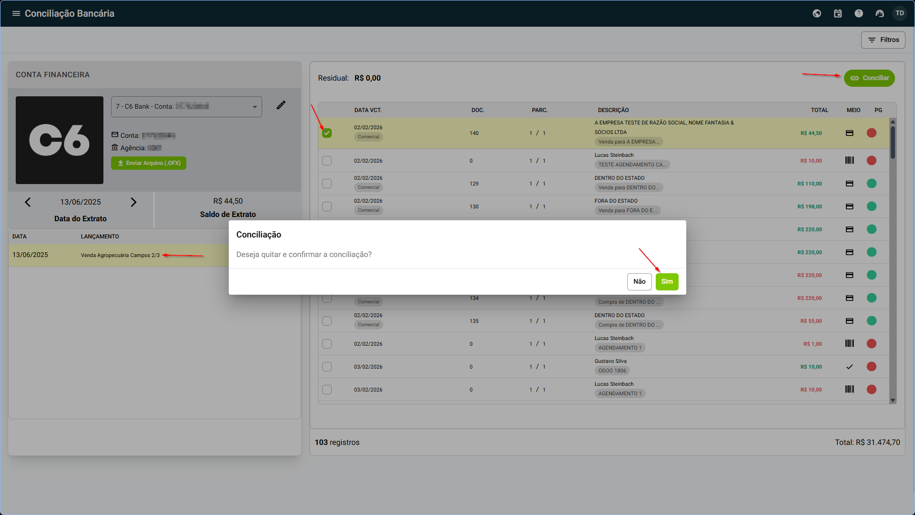This screenshot has width=915, height=515.
Task: Open the hamburger navigation menu
Action: (x=16, y=13)
